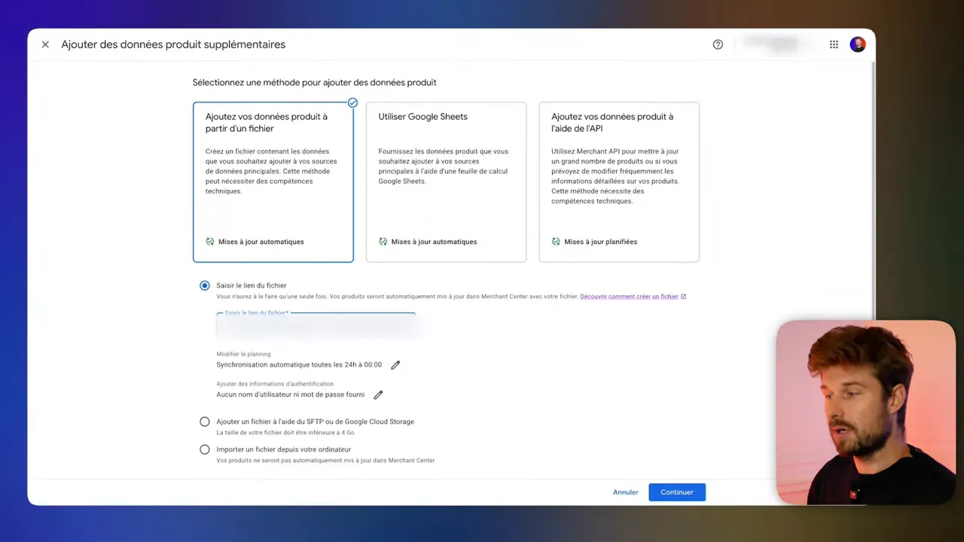Select the 'Utiliser Google Sheets' card
The width and height of the screenshot is (964, 542).
tap(446, 181)
